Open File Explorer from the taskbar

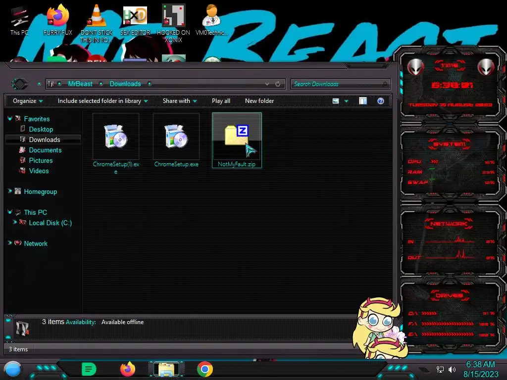pyautogui.click(x=166, y=369)
